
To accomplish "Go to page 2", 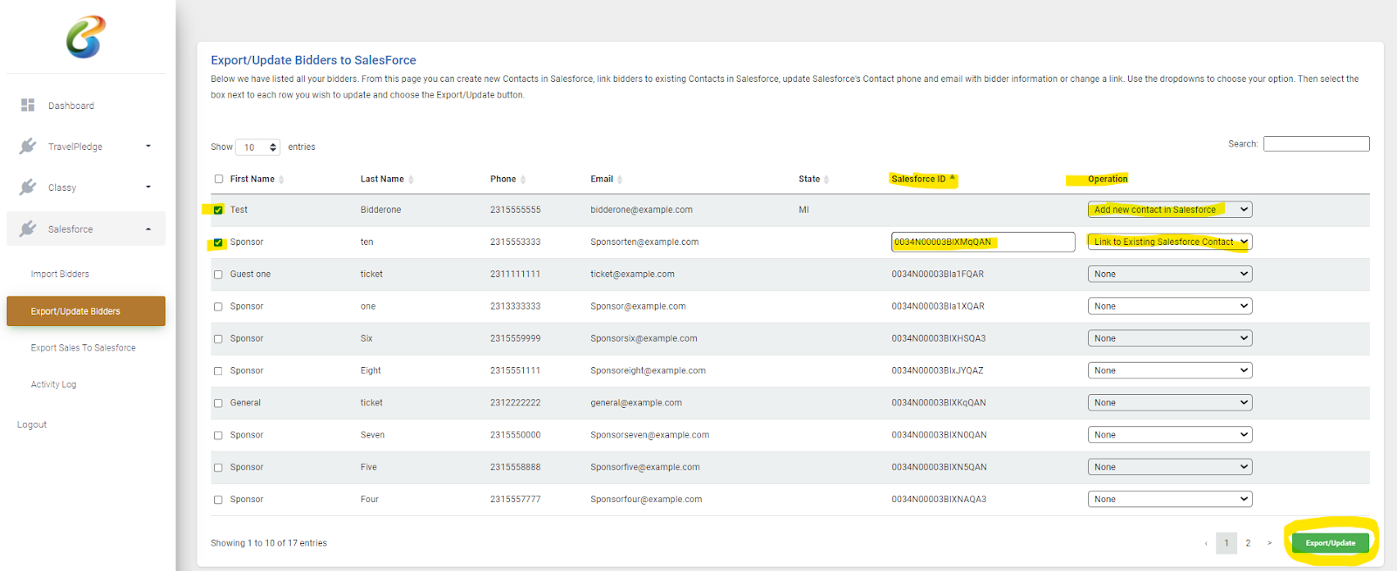I will [1248, 543].
